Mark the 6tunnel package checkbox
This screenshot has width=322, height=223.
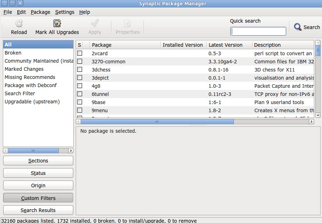[x=80, y=94]
